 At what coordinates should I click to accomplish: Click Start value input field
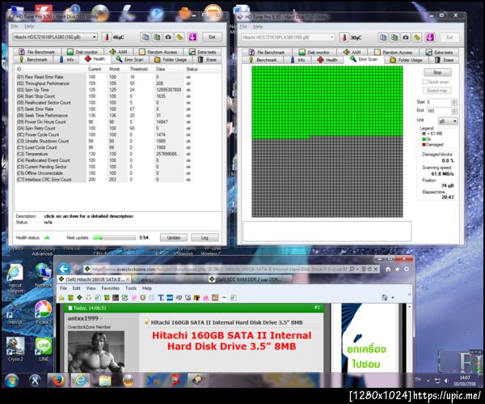tap(439, 102)
